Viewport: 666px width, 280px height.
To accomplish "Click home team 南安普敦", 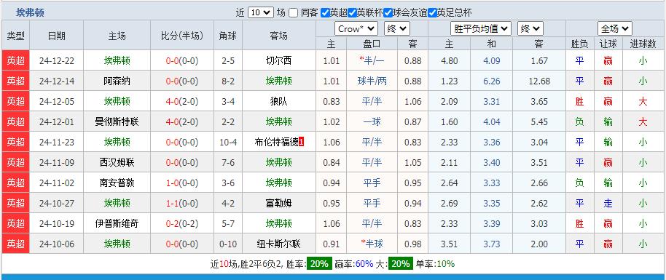I will point(117,183).
